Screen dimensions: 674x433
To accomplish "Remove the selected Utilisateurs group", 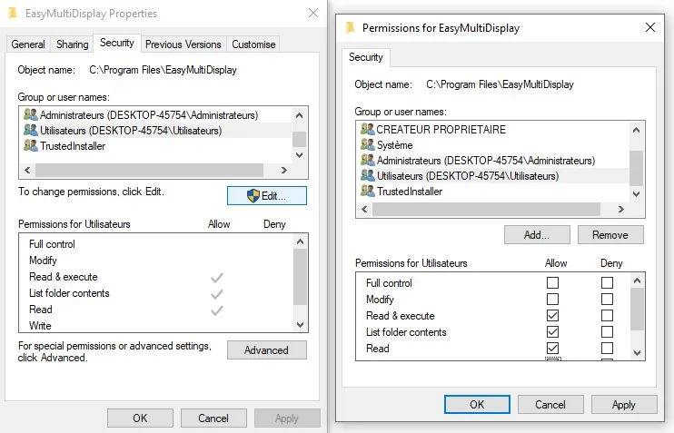I will (610, 235).
